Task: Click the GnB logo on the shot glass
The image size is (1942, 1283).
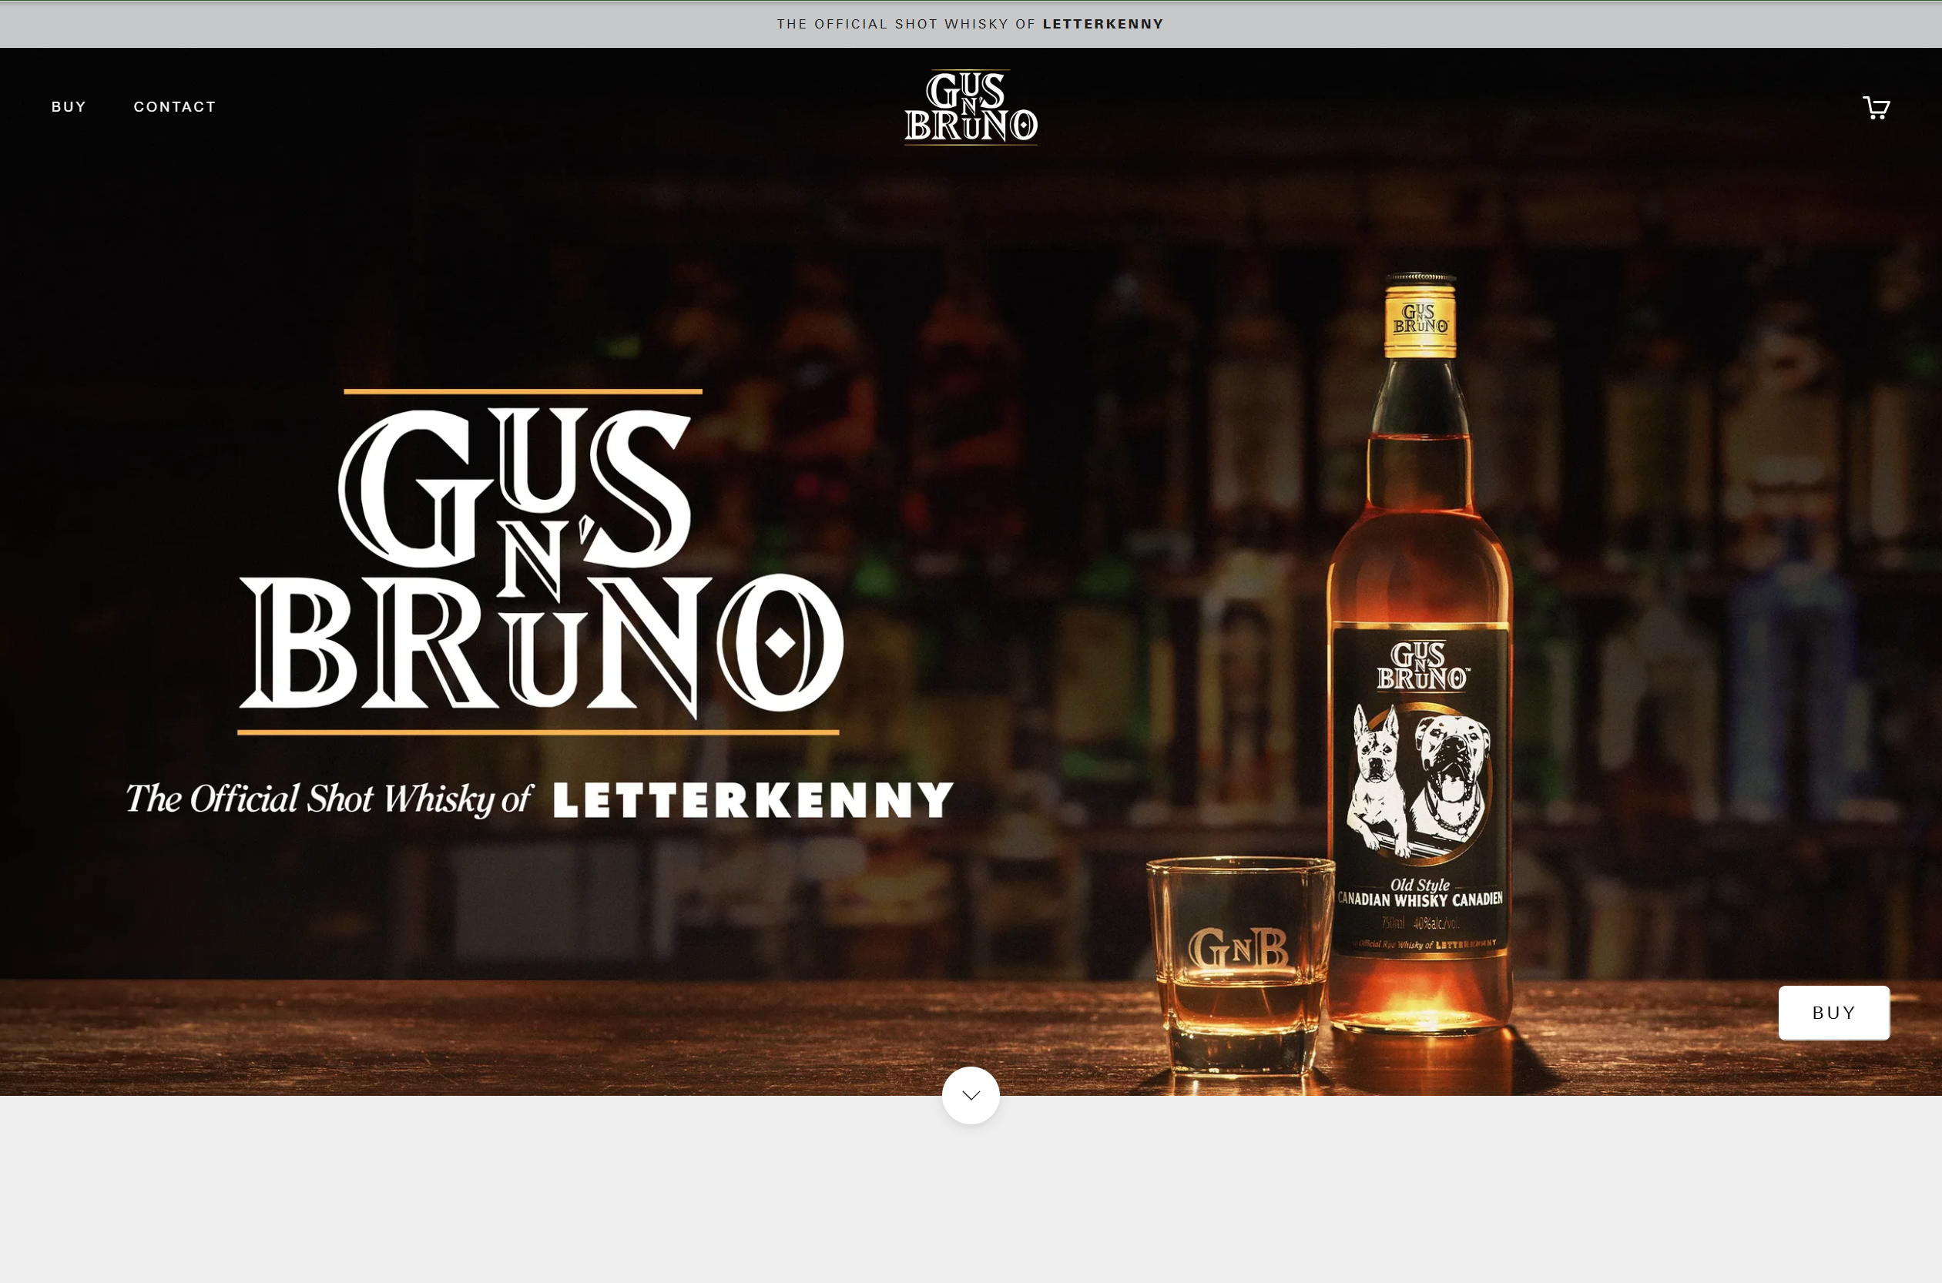Action: 1237,949
